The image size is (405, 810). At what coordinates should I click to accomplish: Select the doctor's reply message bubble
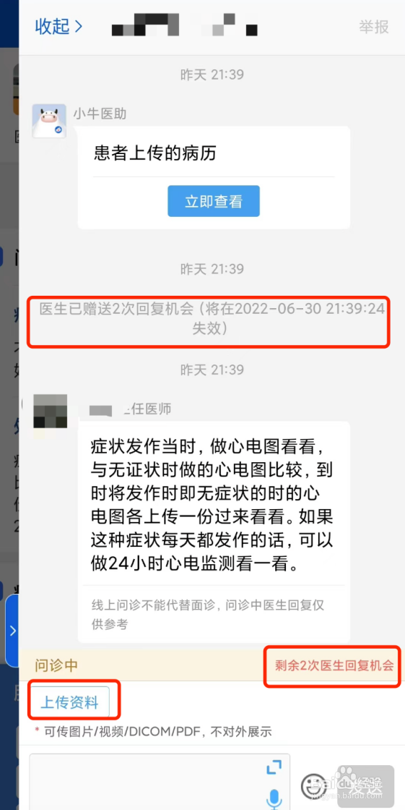[214, 532]
